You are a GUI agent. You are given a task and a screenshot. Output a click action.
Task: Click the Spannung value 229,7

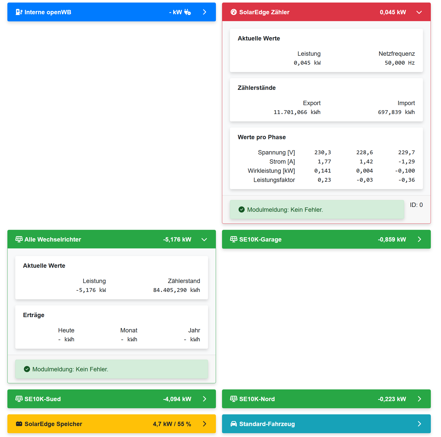tap(406, 152)
